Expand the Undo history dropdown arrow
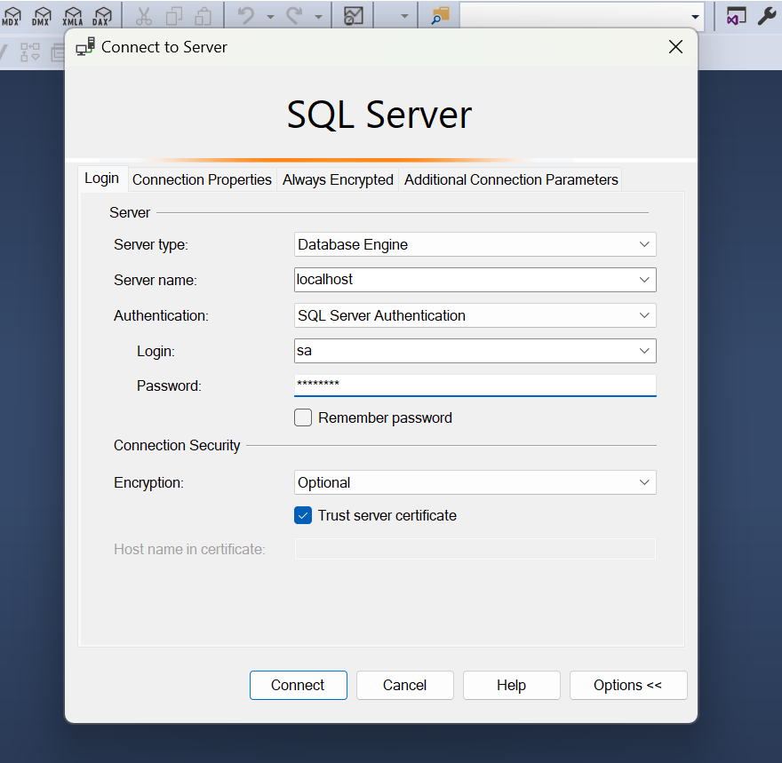782x763 pixels. (270, 17)
